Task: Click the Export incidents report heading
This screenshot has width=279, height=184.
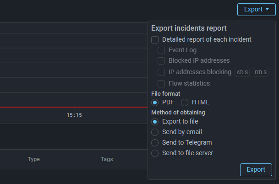Action: coord(189,28)
